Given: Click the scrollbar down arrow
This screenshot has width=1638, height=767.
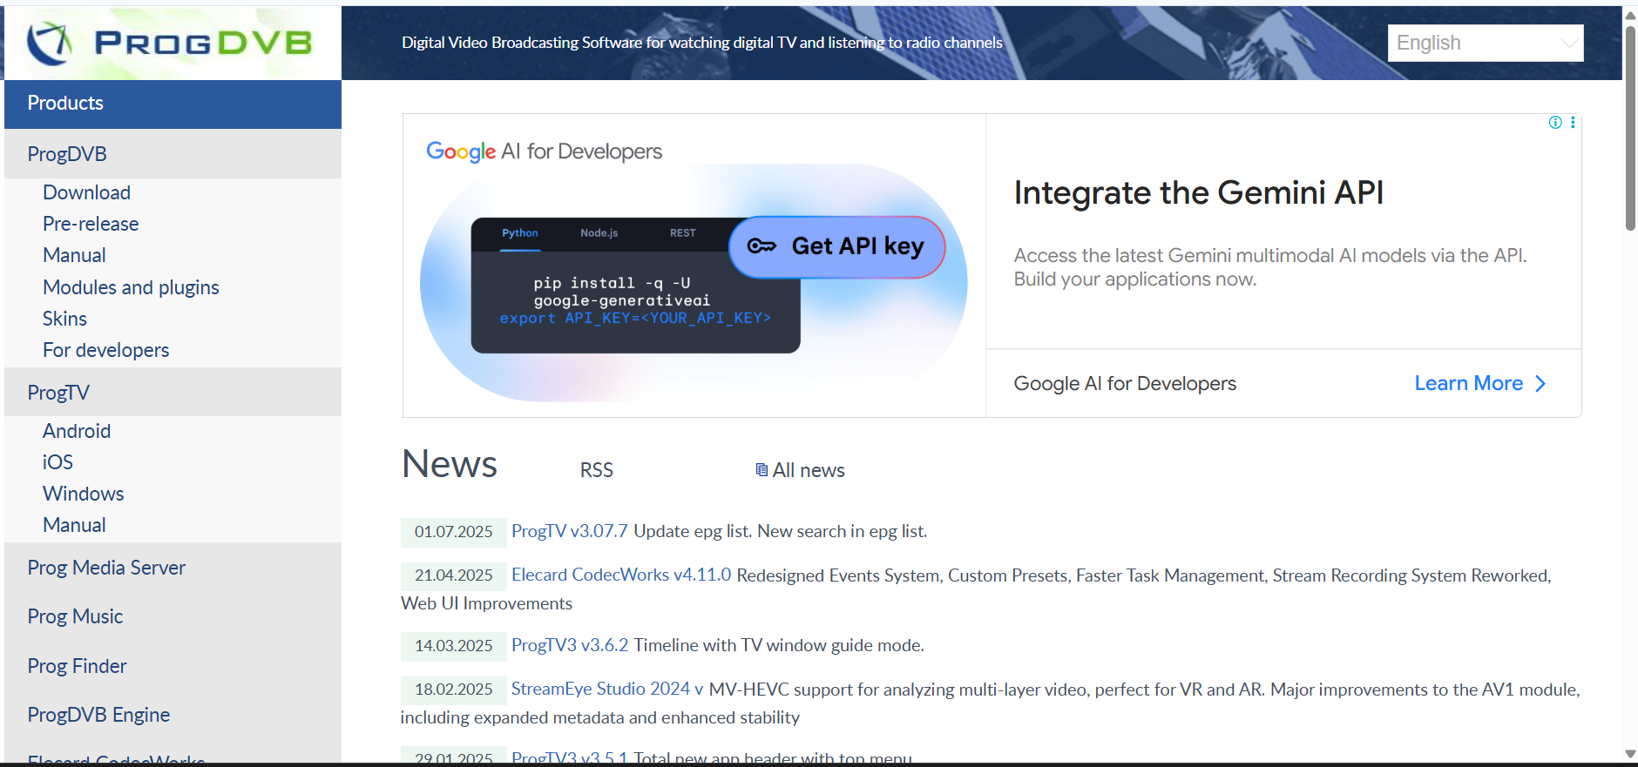Looking at the screenshot, I should point(1630,754).
